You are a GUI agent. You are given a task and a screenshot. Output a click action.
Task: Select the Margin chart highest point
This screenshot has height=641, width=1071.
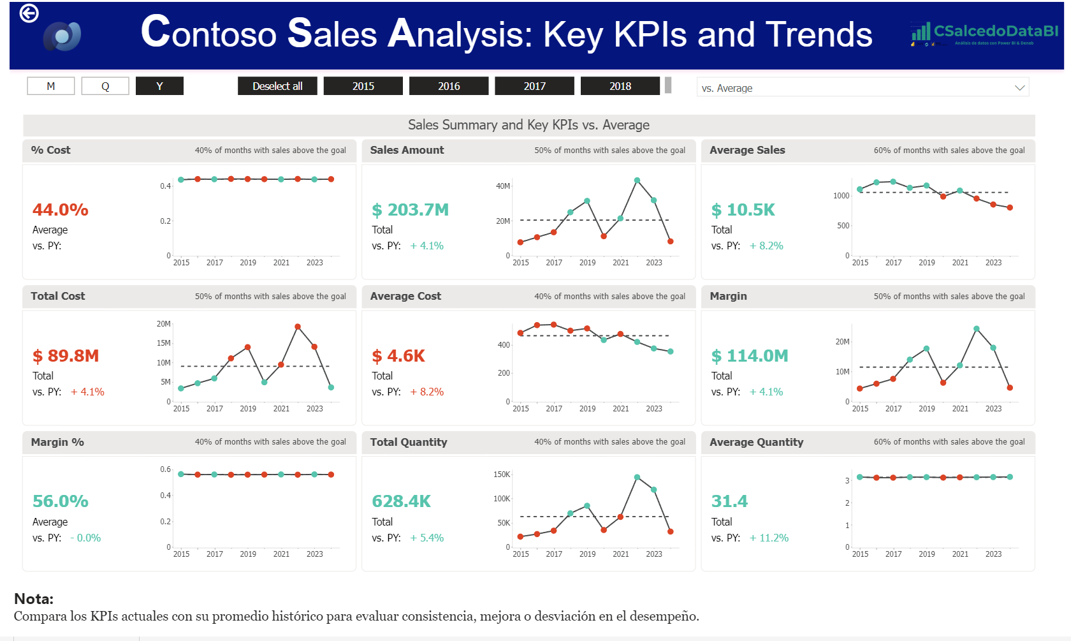coord(976,329)
